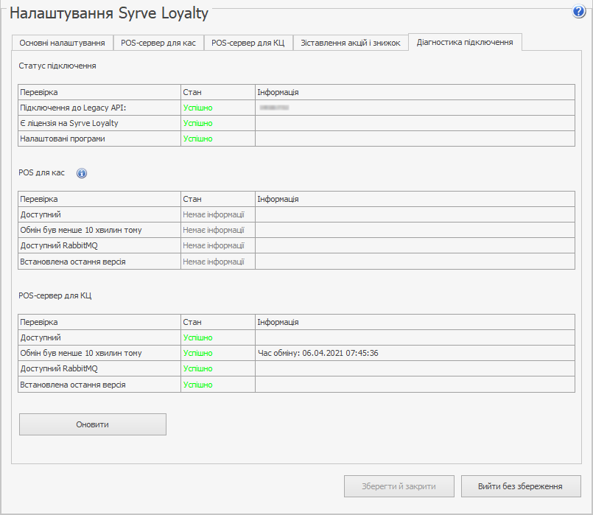Click Успішно for Доступний in КЦ table
The width and height of the screenshot is (593, 515).
(198, 337)
